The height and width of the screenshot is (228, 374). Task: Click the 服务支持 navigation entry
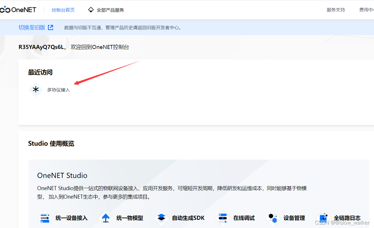point(336,10)
